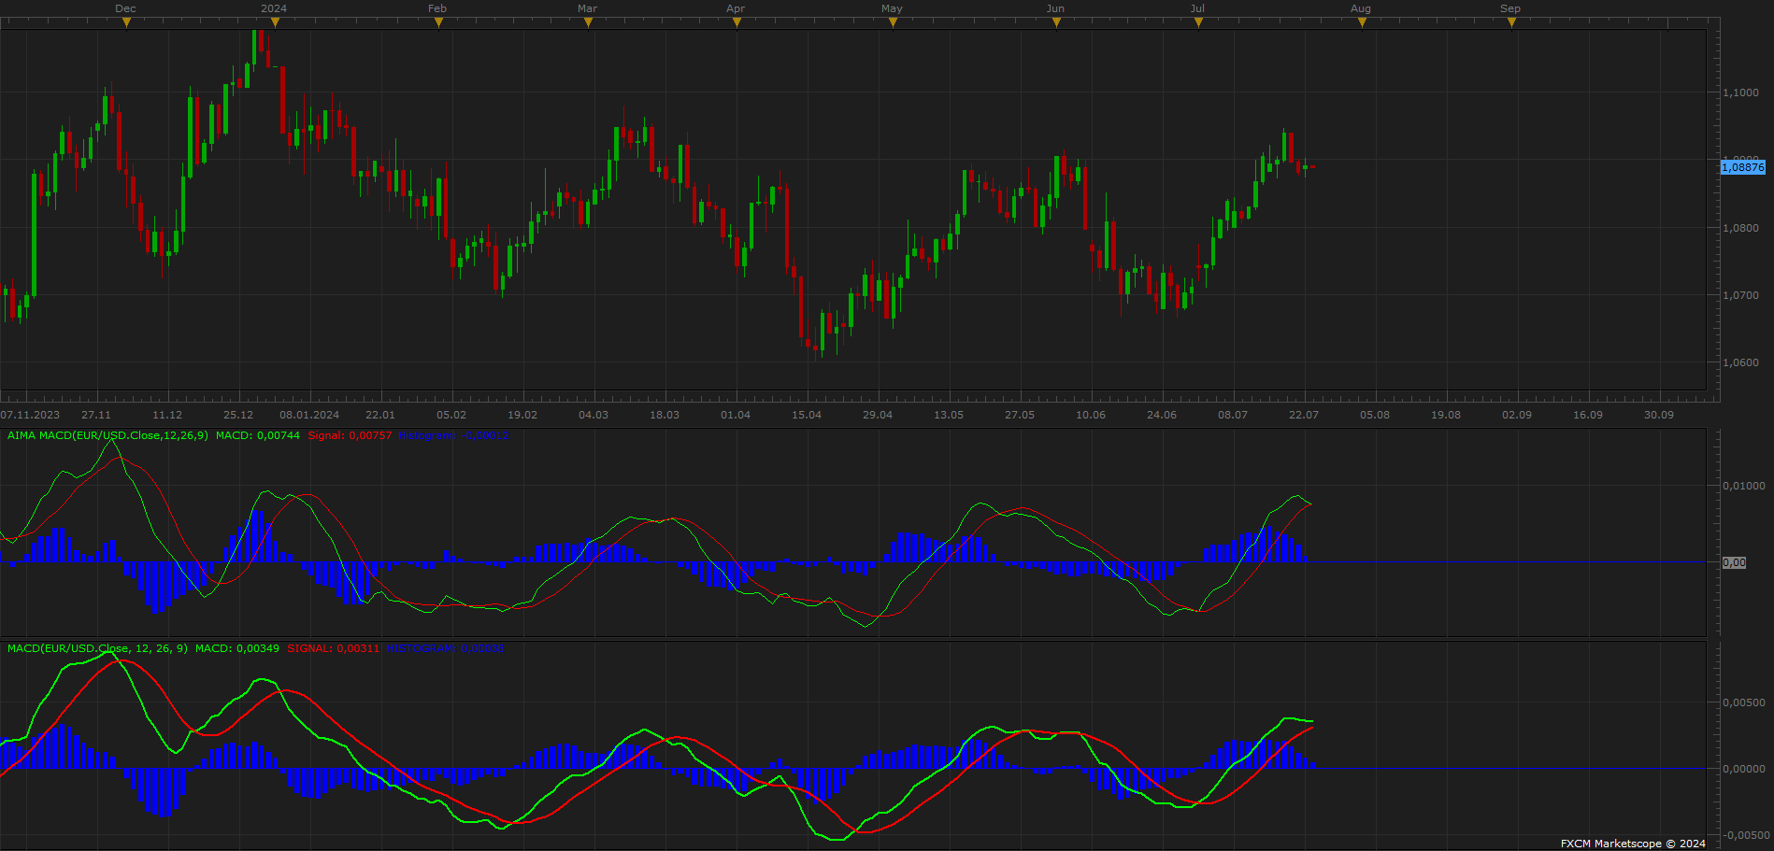Click the May month marker triangle

click(893, 22)
